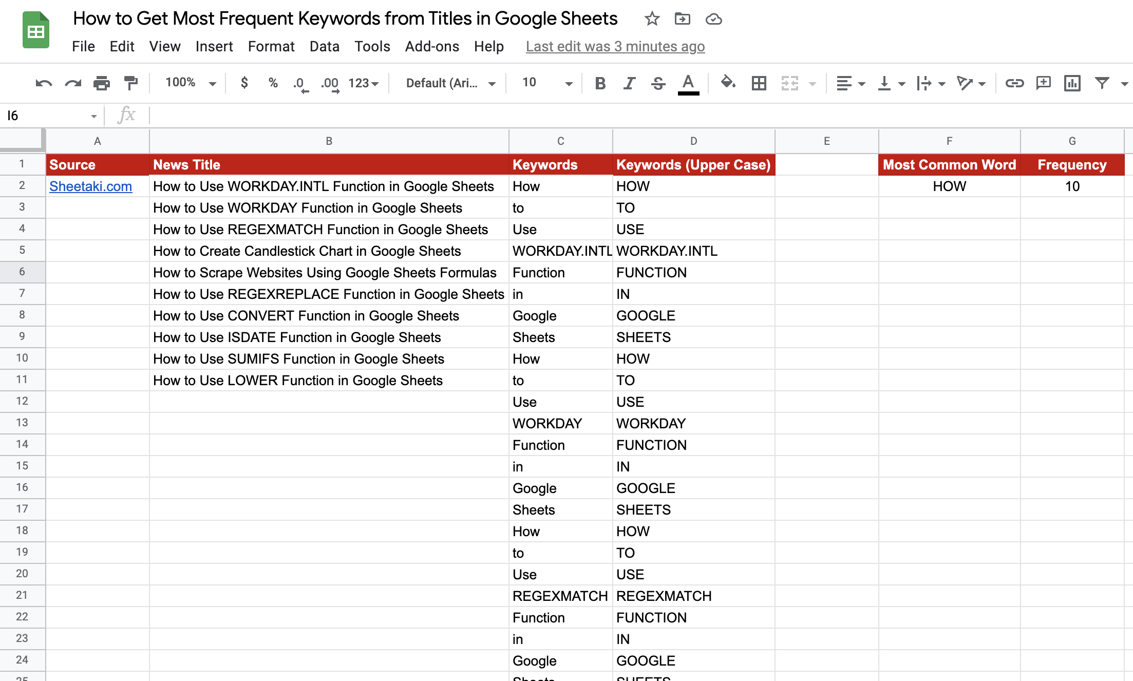Open the Format menu
This screenshot has height=681, width=1133.
271,46
